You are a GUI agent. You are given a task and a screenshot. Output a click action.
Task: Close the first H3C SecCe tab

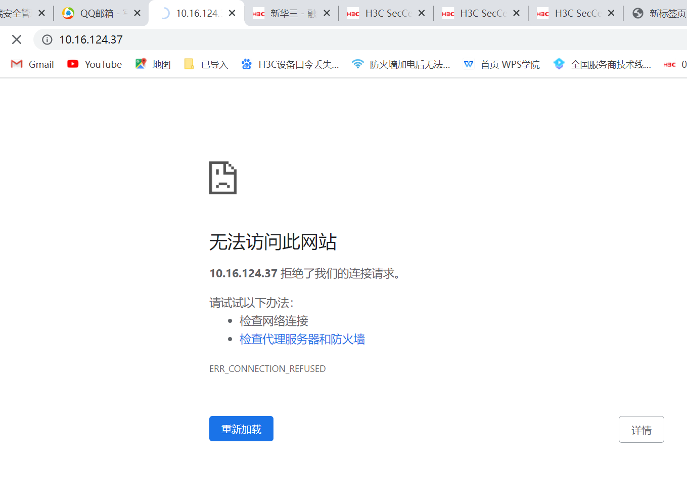pos(422,13)
